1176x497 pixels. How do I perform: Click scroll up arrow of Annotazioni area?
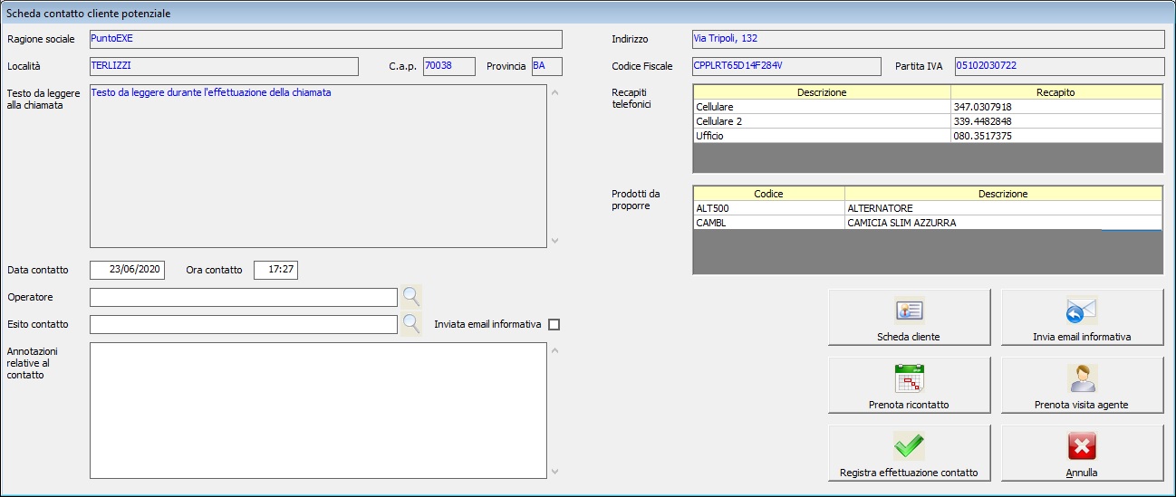554,349
